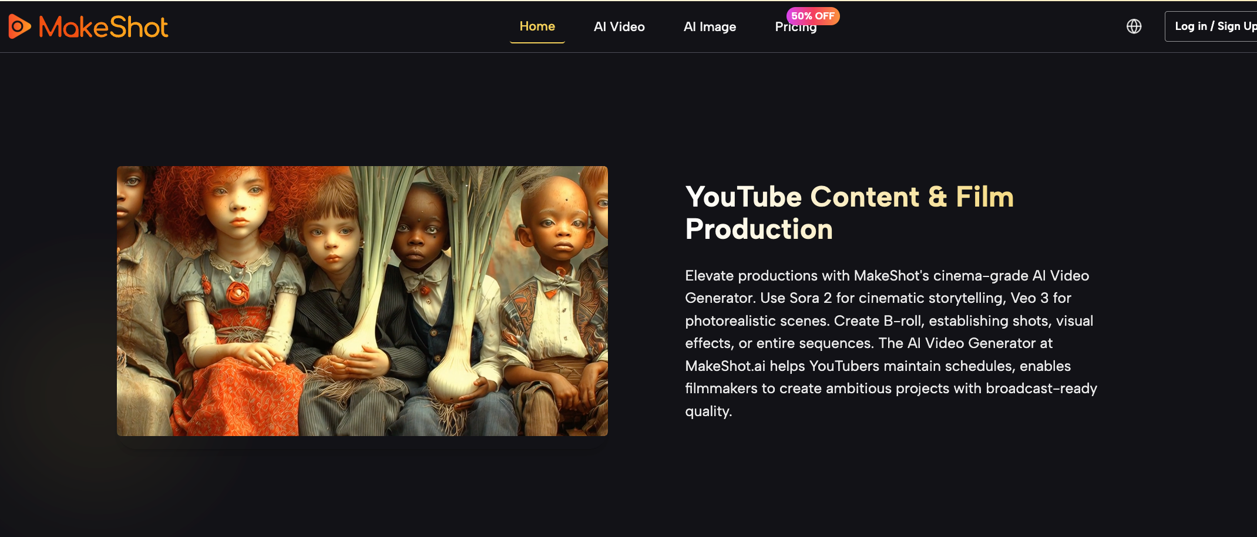Click the 50% OFF promo badge
The height and width of the screenshot is (537, 1257).
[x=812, y=16]
